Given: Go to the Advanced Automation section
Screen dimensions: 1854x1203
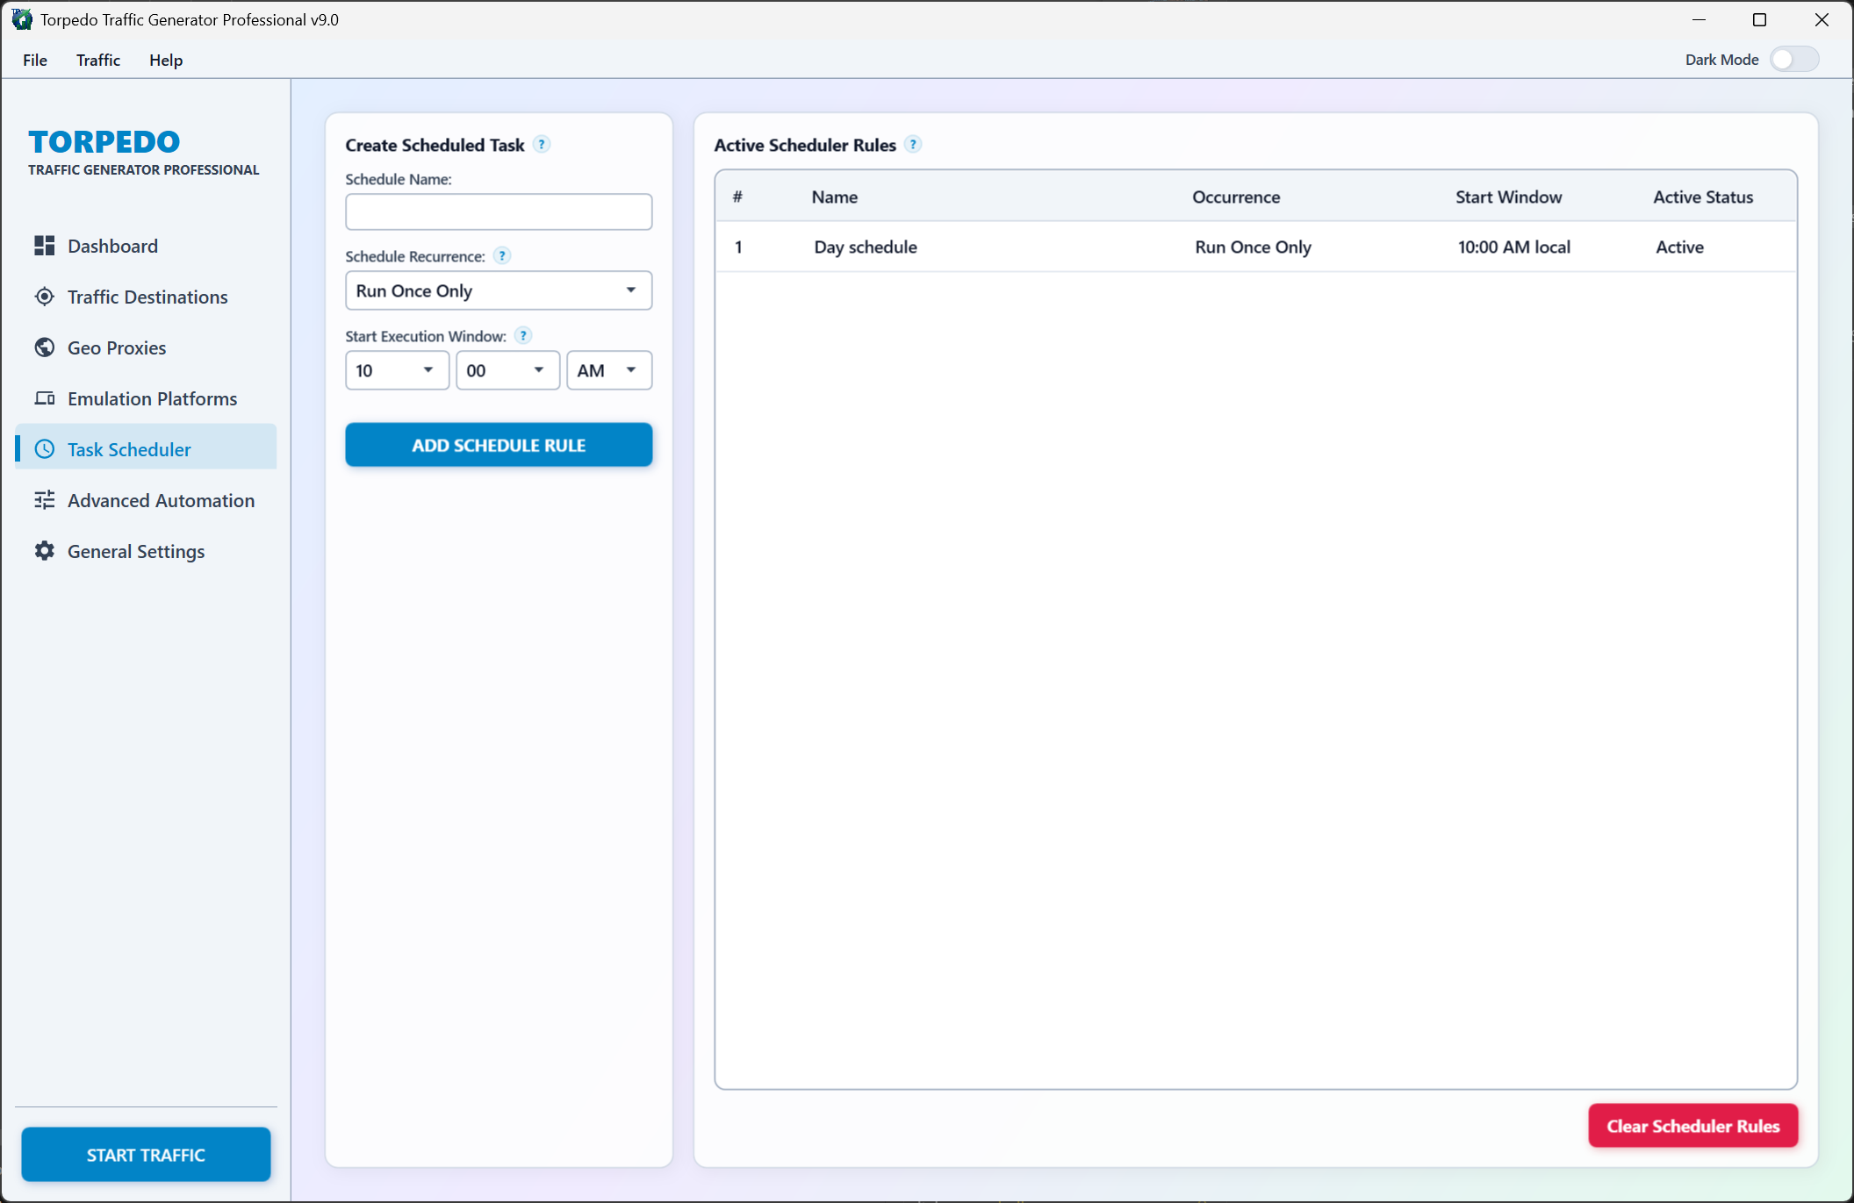Looking at the screenshot, I should (x=146, y=500).
